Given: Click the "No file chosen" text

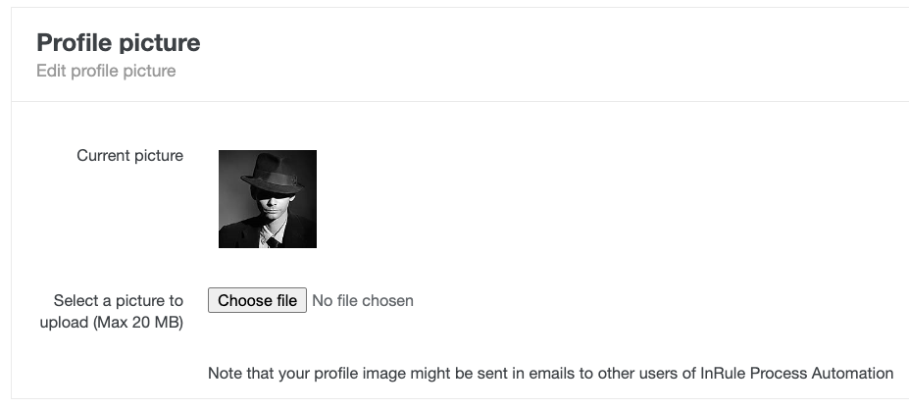Looking at the screenshot, I should (x=363, y=300).
